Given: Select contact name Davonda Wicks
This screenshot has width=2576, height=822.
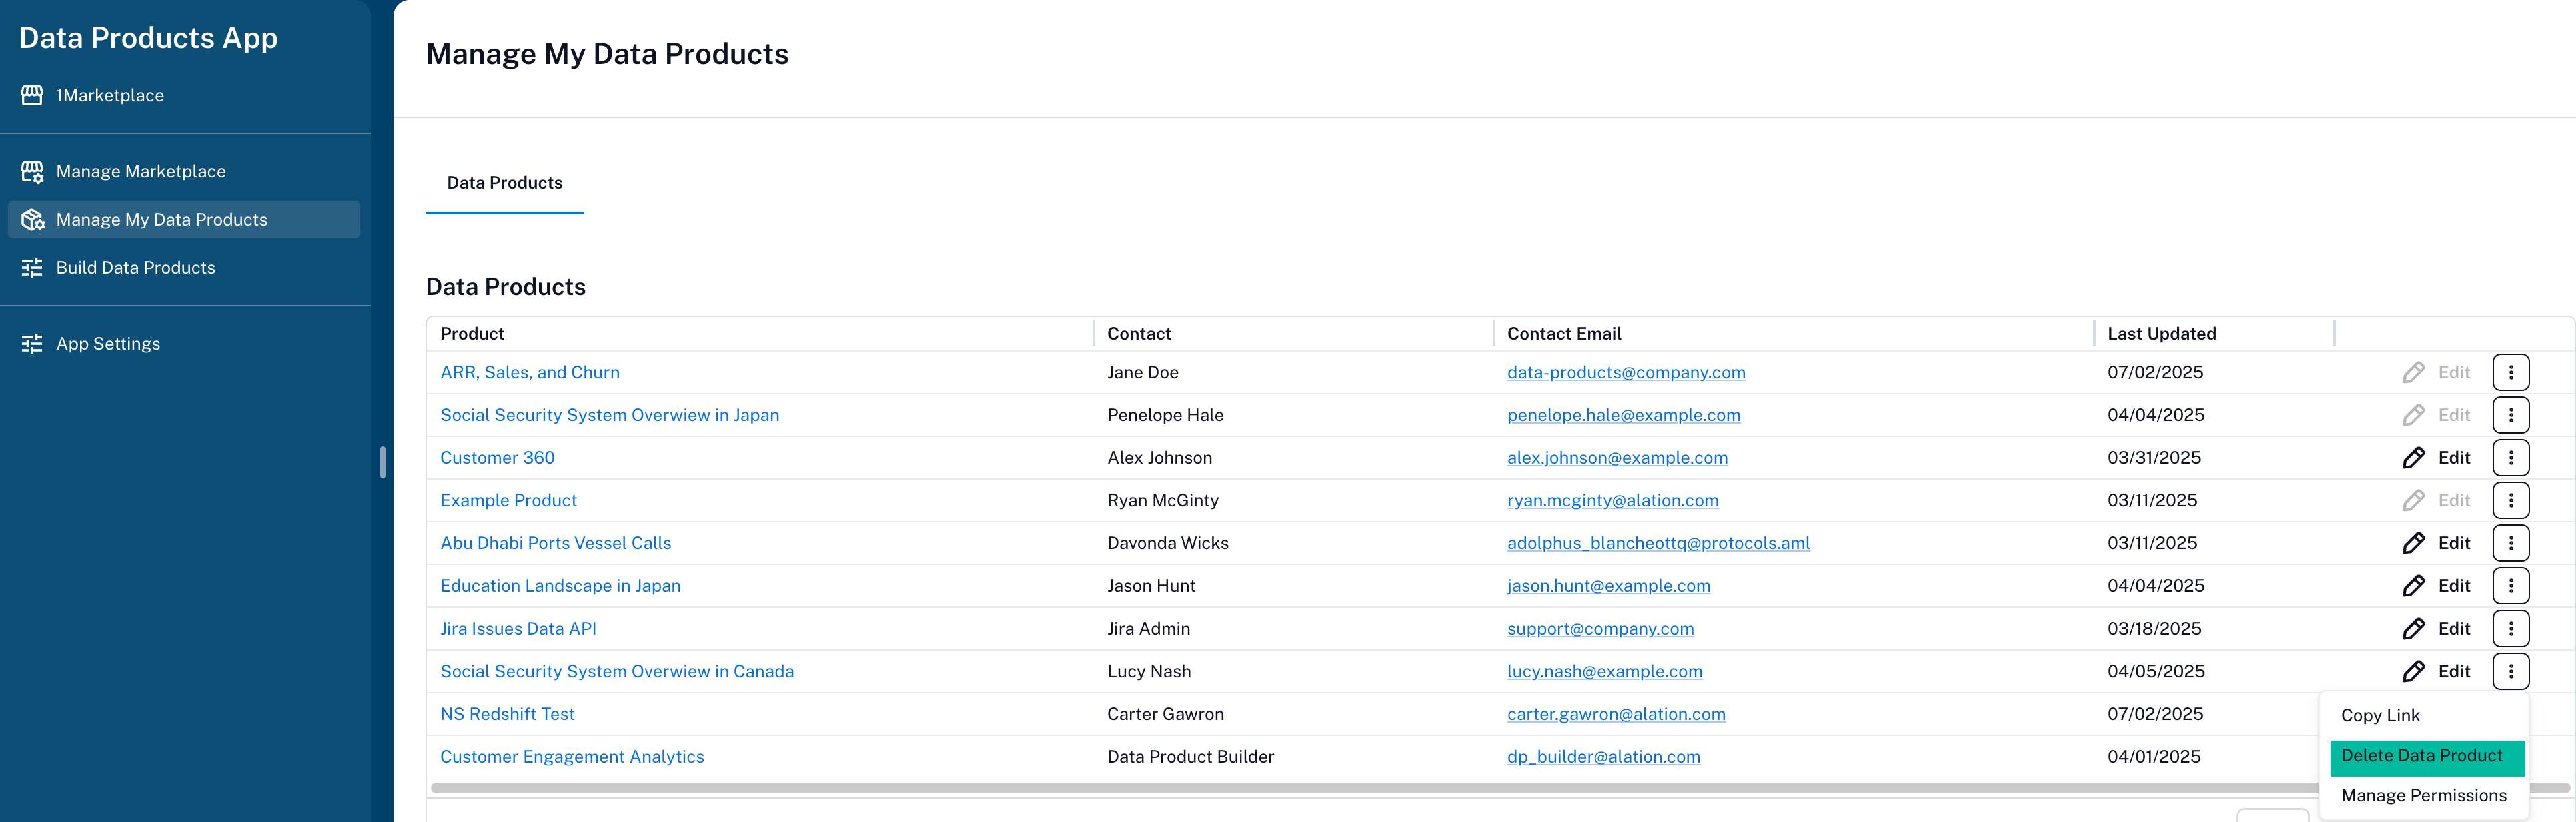Looking at the screenshot, I should point(1167,543).
